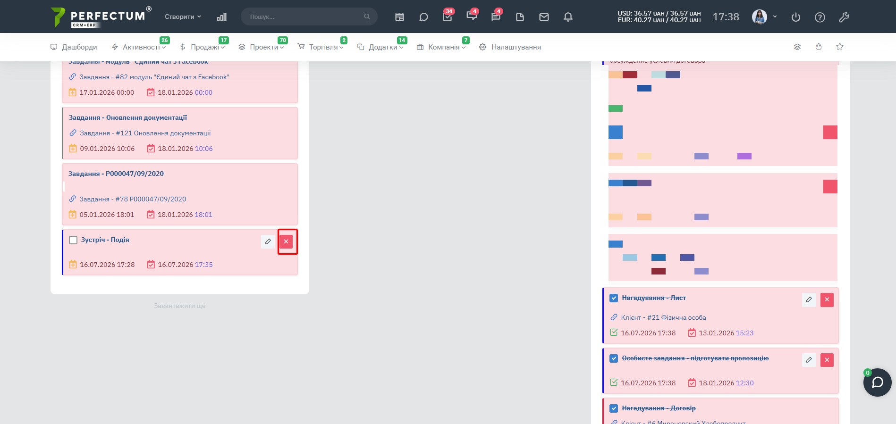
Task: Click the end date 16.07.2026 17:35
Action: coord(185,265)
